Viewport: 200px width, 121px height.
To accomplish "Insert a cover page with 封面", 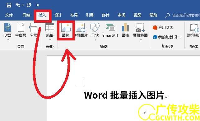I will (8, 30).
